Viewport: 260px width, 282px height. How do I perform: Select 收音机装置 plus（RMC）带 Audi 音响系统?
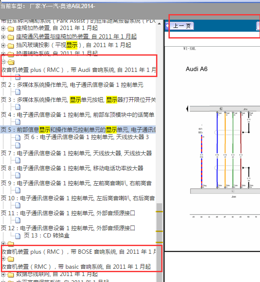(79, 70)
